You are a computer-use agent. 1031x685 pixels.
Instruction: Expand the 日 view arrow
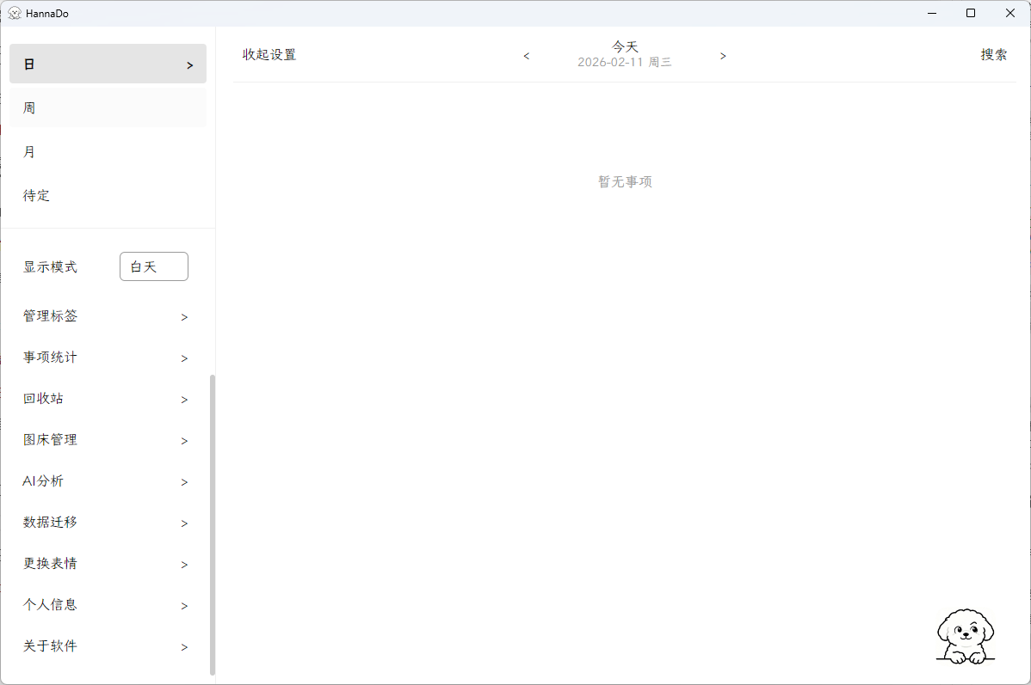point(189,63)
